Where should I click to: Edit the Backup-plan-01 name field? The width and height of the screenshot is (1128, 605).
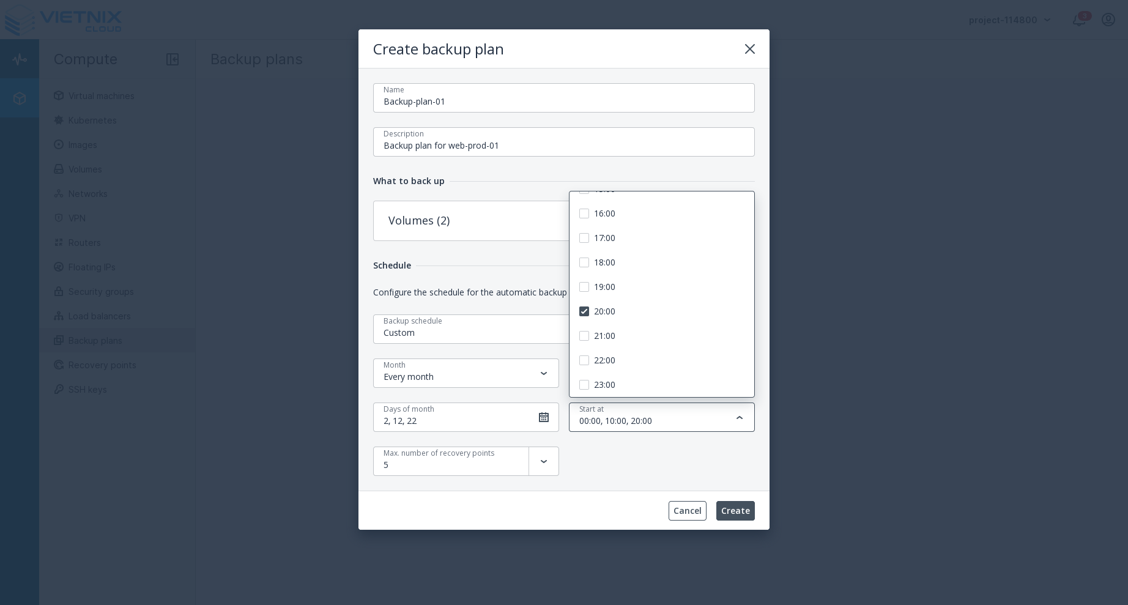[x=564, y=102]
